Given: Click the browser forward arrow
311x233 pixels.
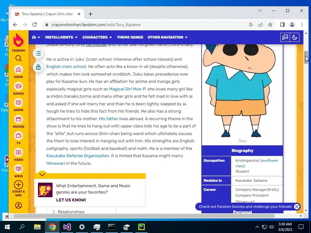Looking at the screenshot, I should pyautogui.click(x=25, y=25).
